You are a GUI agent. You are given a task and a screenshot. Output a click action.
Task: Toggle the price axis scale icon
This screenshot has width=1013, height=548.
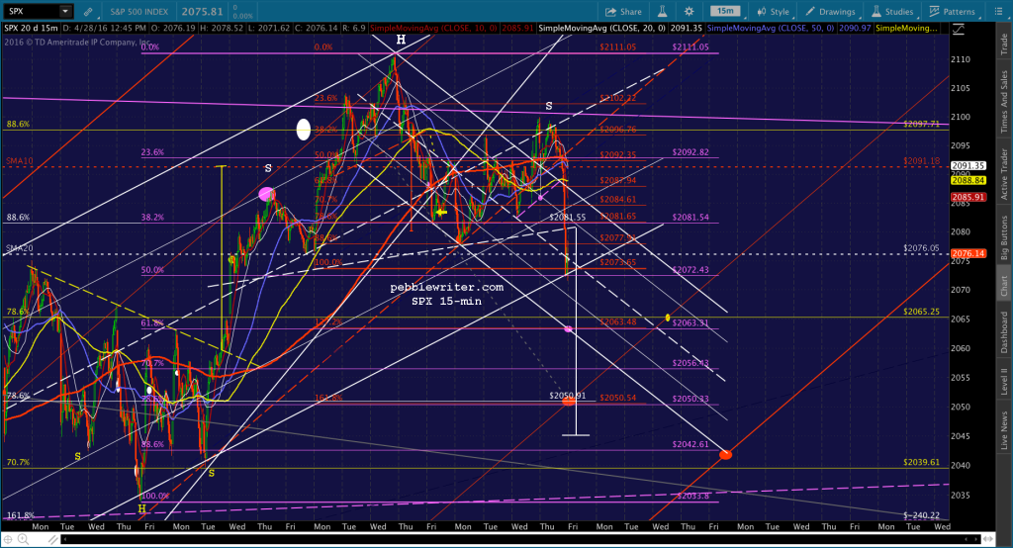pyautogui.click(x=958, y=29)
